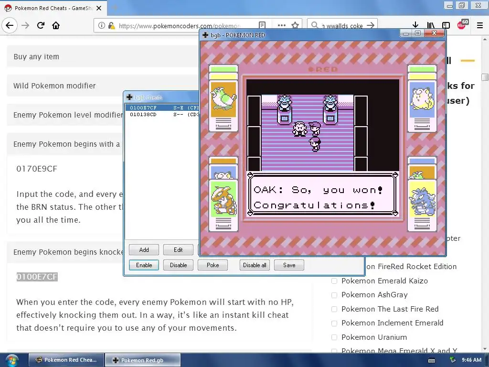The width and height of the screenshot is (489, 367).
Task: Select cheat row 010138CD in bgb cheat list
Action: (162, 115)
